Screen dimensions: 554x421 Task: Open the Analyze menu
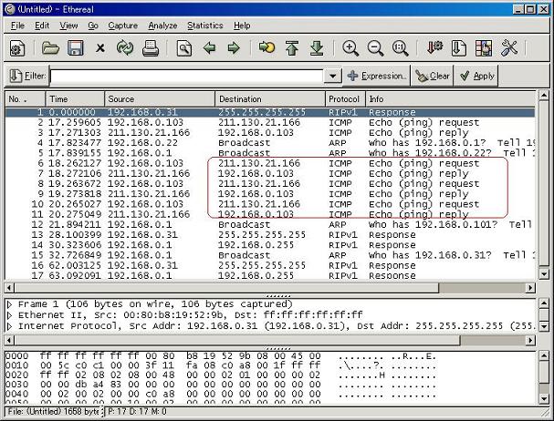coord(162,26)
